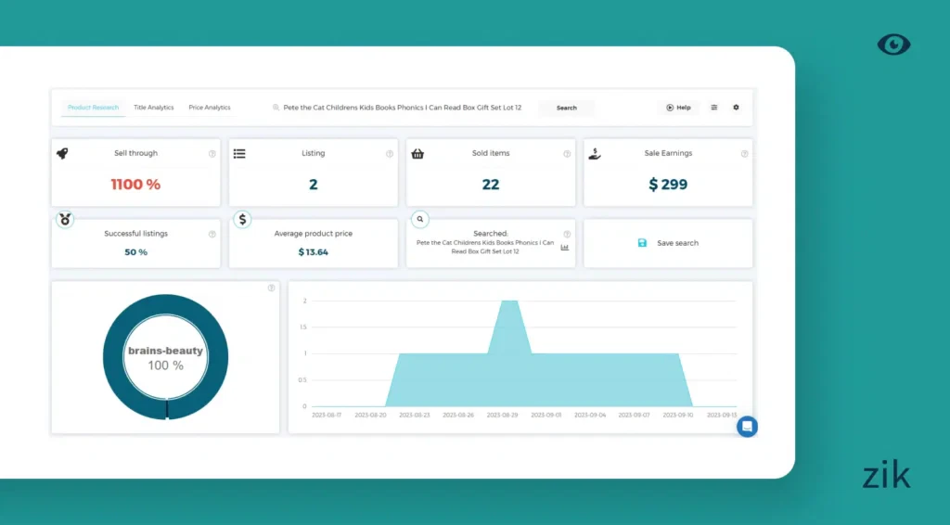Click the Sell through help question mark
Image resolution: width=950 pixels, height=525 pixels.
pos(212,154)
